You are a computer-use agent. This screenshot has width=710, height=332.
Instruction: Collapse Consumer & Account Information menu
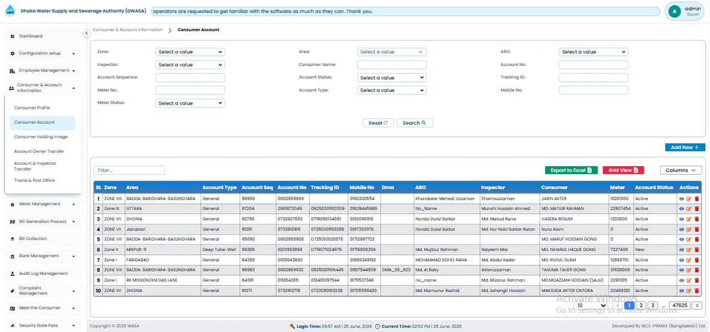click(43, 88)
